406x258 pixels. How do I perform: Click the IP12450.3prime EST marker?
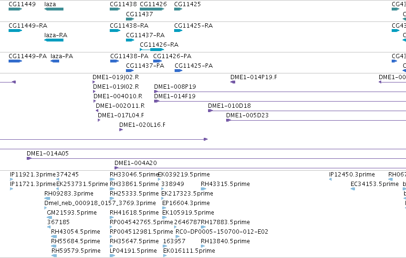[x=331, y=179]
